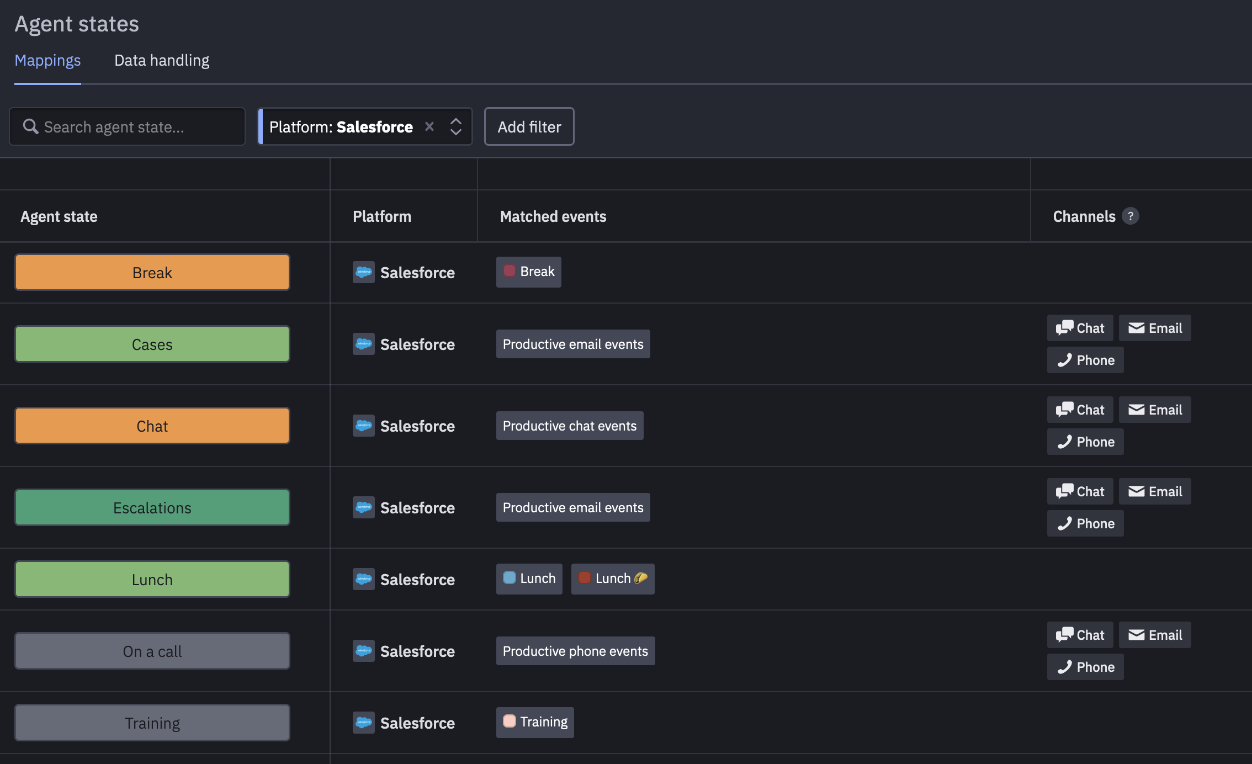Click the Salesforce icon in the Break row

point(364,272)
